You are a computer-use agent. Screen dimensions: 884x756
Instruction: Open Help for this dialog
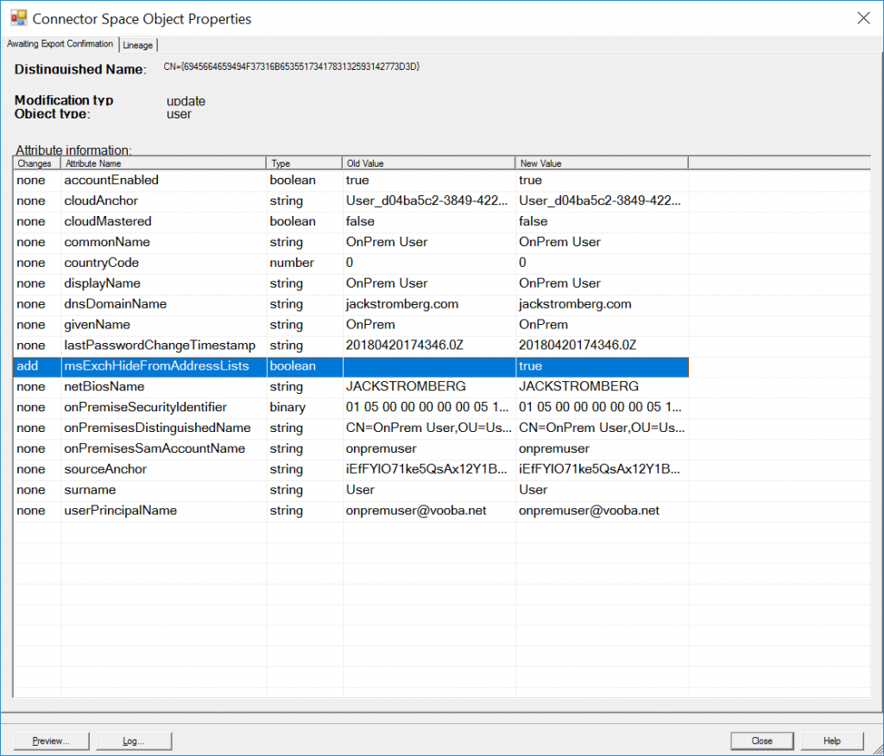coord(831,740)
